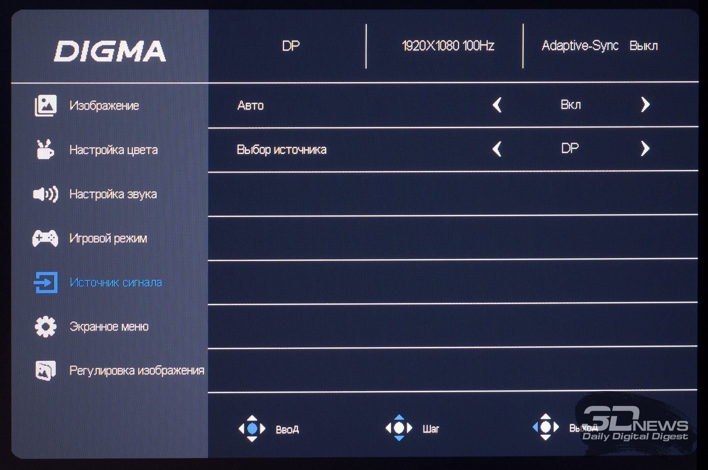The height and width of the screenshot is (470, 708).
Task: Click right arrow of the Авто setting
Action: (645, 104)
